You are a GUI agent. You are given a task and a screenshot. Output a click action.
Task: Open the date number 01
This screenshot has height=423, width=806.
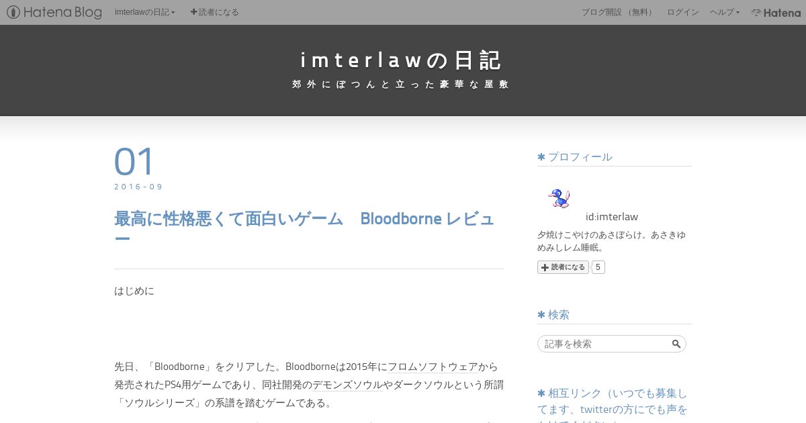(x=134, y=161)
